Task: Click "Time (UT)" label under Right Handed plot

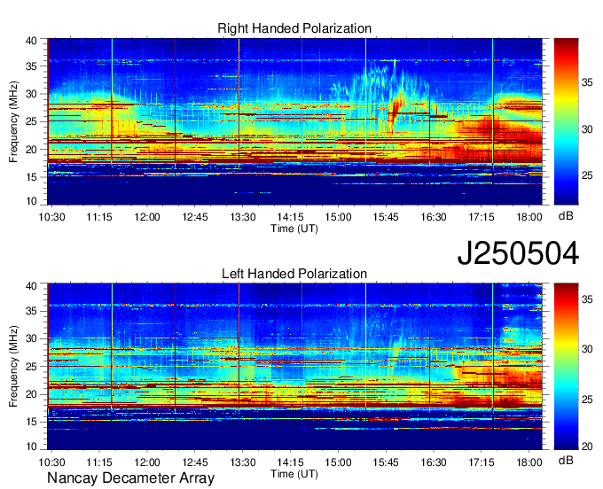Action: coord(294,229)
